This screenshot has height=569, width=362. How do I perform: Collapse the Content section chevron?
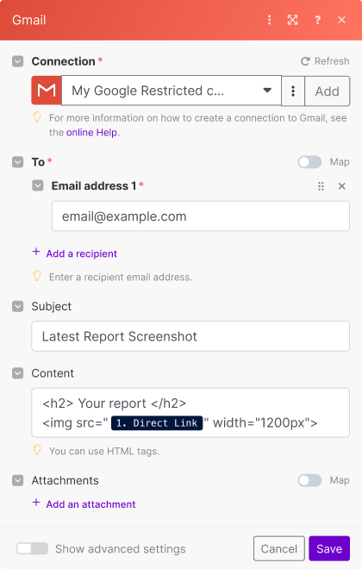click(18, 373)
